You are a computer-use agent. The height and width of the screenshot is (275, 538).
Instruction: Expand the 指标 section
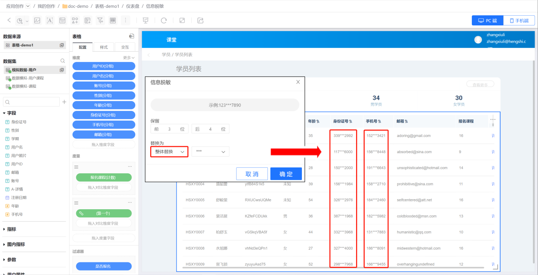click(x=11, y=229)
